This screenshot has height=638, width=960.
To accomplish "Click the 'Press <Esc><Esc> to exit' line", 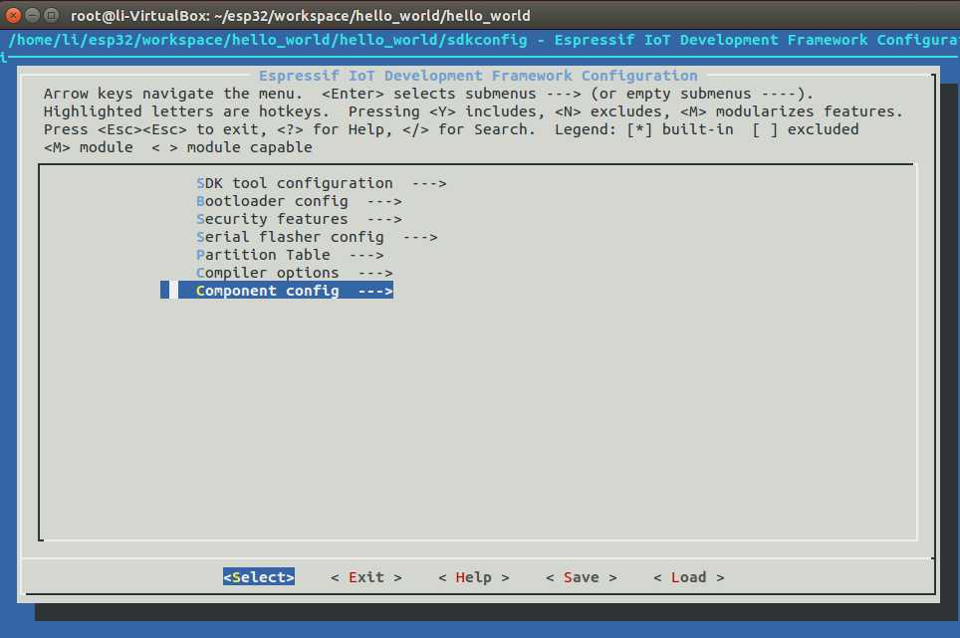I will pyautogui.click(x=451, y=129).
